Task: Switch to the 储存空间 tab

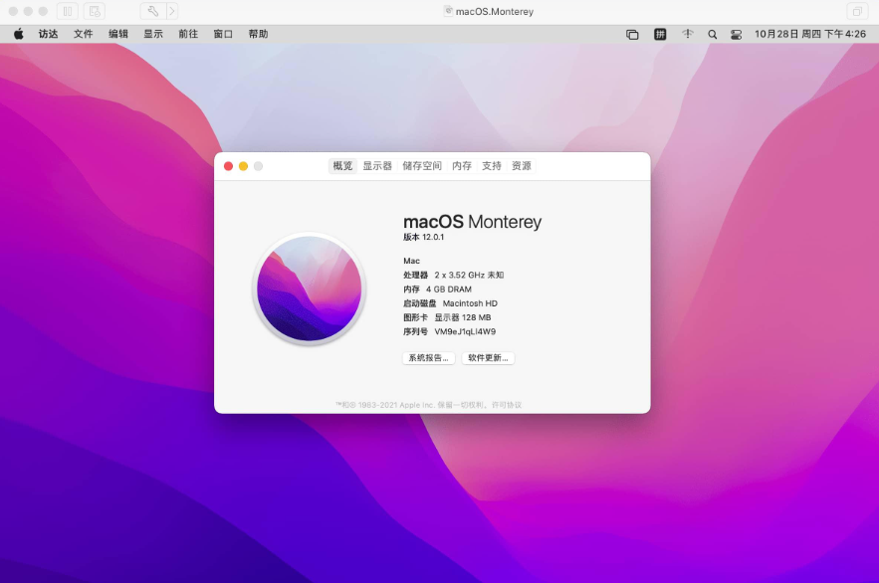Action: click(x=422, y=166)
